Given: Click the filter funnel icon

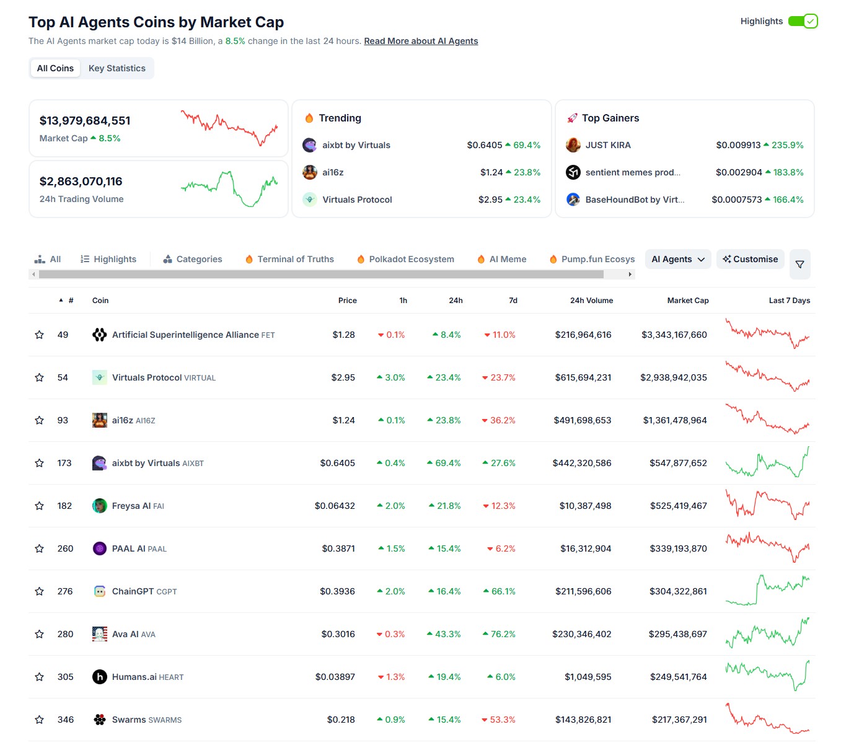Looking at the screenshot, I should click(799, 265).
